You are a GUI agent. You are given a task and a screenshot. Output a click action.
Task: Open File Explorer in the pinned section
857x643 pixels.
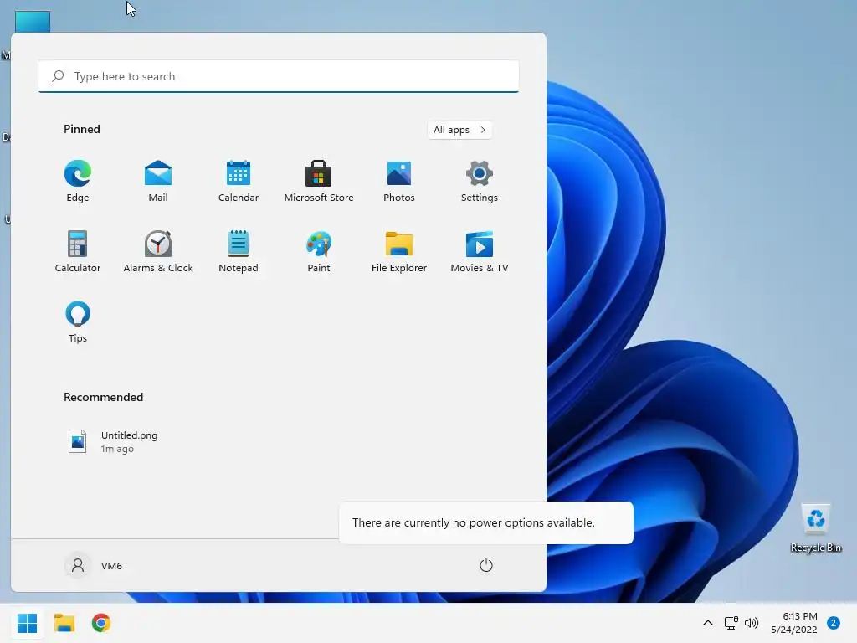(x=399, y=251)
